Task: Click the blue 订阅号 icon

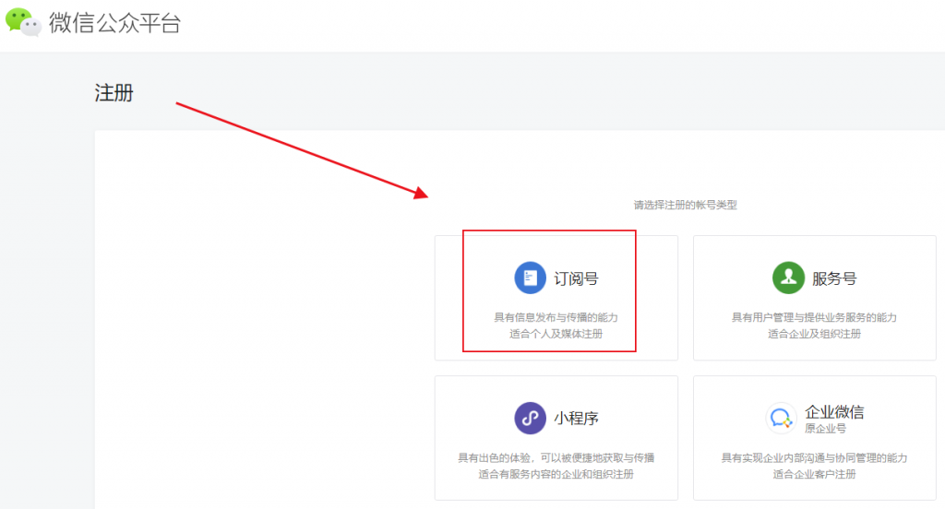Action: [530, 278]
